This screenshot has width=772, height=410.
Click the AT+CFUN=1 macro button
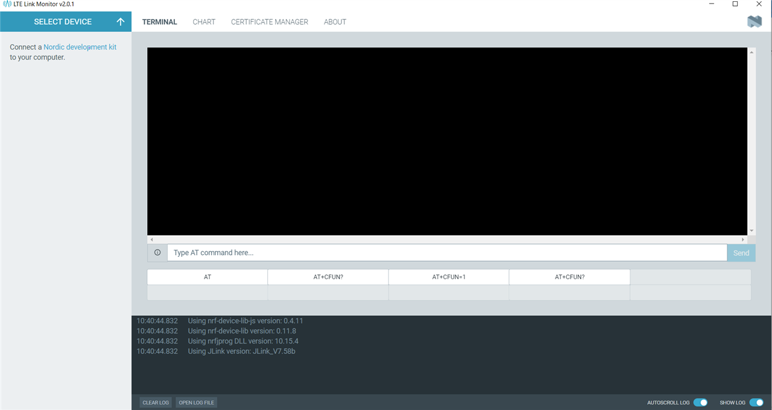coord(449,277)
